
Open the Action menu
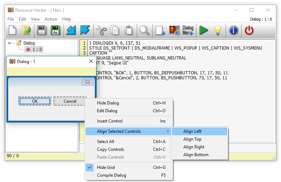[x=51, y=19]
